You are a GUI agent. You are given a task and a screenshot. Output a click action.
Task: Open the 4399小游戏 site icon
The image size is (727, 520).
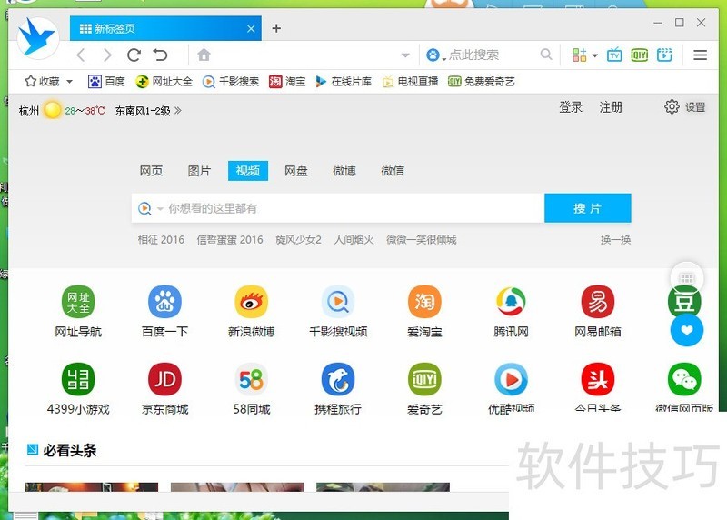click(78, 379)
